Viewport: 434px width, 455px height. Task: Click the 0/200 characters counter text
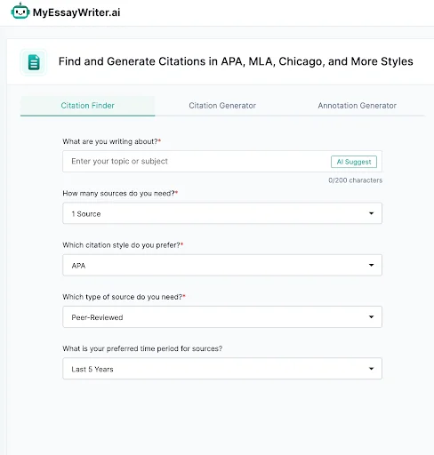355,180
